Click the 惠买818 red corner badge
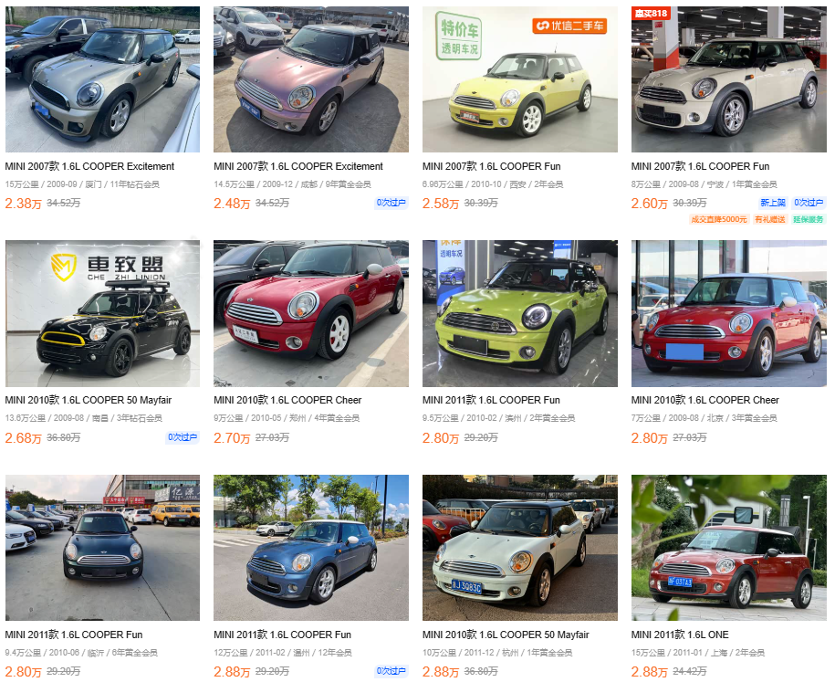835x682 pixels. (x=651, y=13)
